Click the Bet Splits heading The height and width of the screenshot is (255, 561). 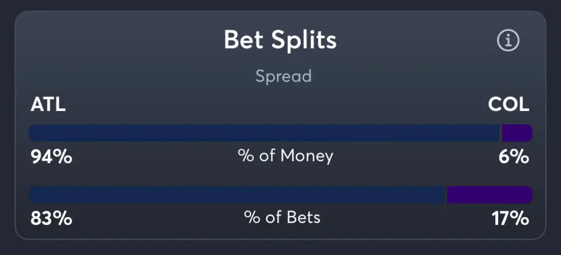coord(280,40)
